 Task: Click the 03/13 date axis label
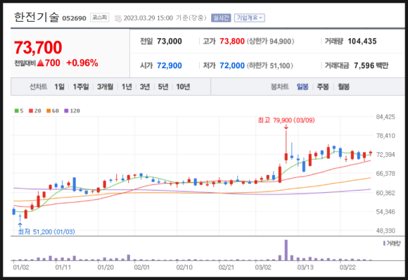click(x=305, y=267)
